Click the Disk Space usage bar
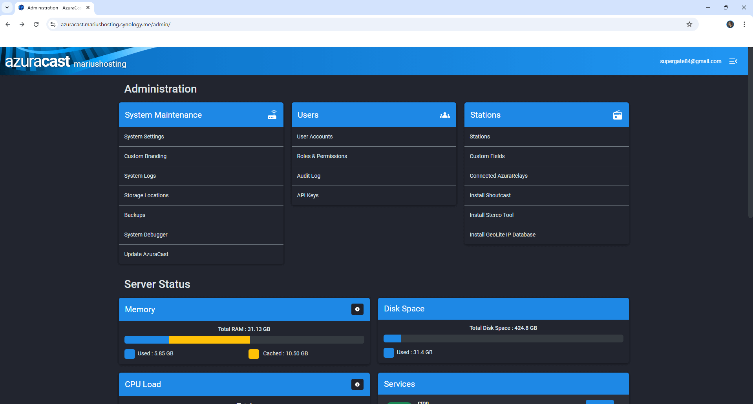This screenshot has width=753, height=404. pos(503,338)
